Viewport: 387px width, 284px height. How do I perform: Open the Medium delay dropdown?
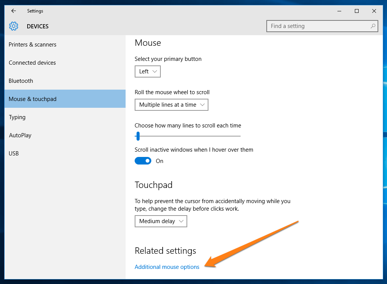tap(161, 221)
